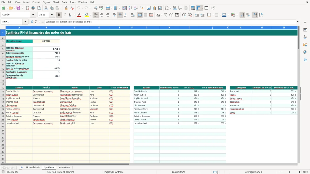The height and width of the screenshot is (174, 310).
Task: Click the zoom slider handle
Action: [289, 172]
